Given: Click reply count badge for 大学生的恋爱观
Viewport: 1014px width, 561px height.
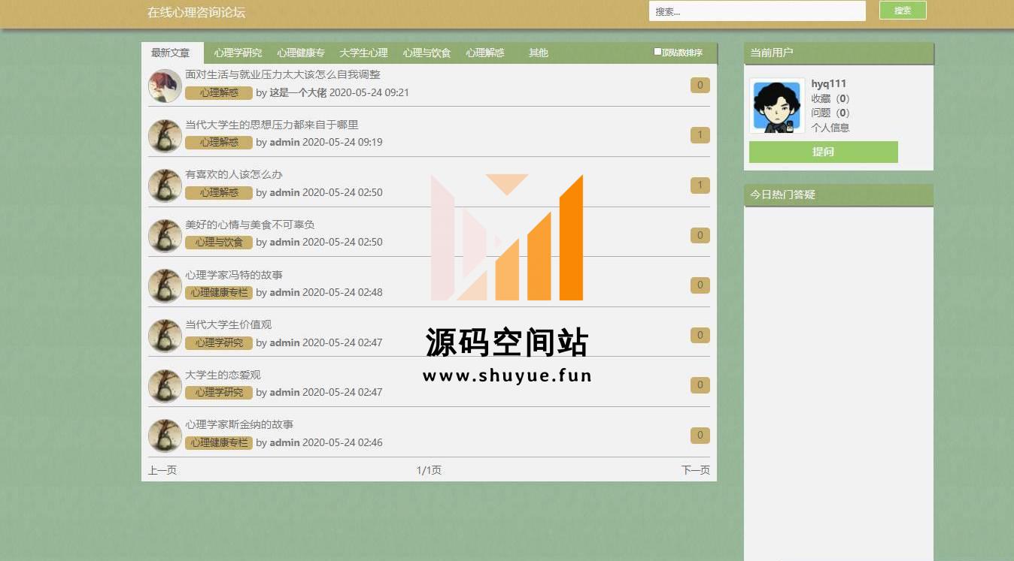Looking at the screenshot, I should 700,385.
